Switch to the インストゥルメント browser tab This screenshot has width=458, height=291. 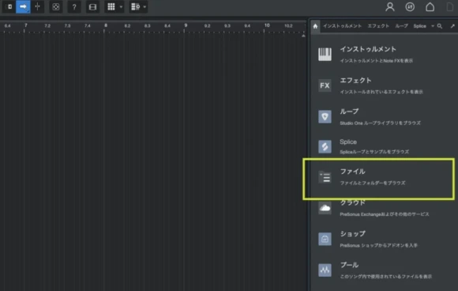343,26
